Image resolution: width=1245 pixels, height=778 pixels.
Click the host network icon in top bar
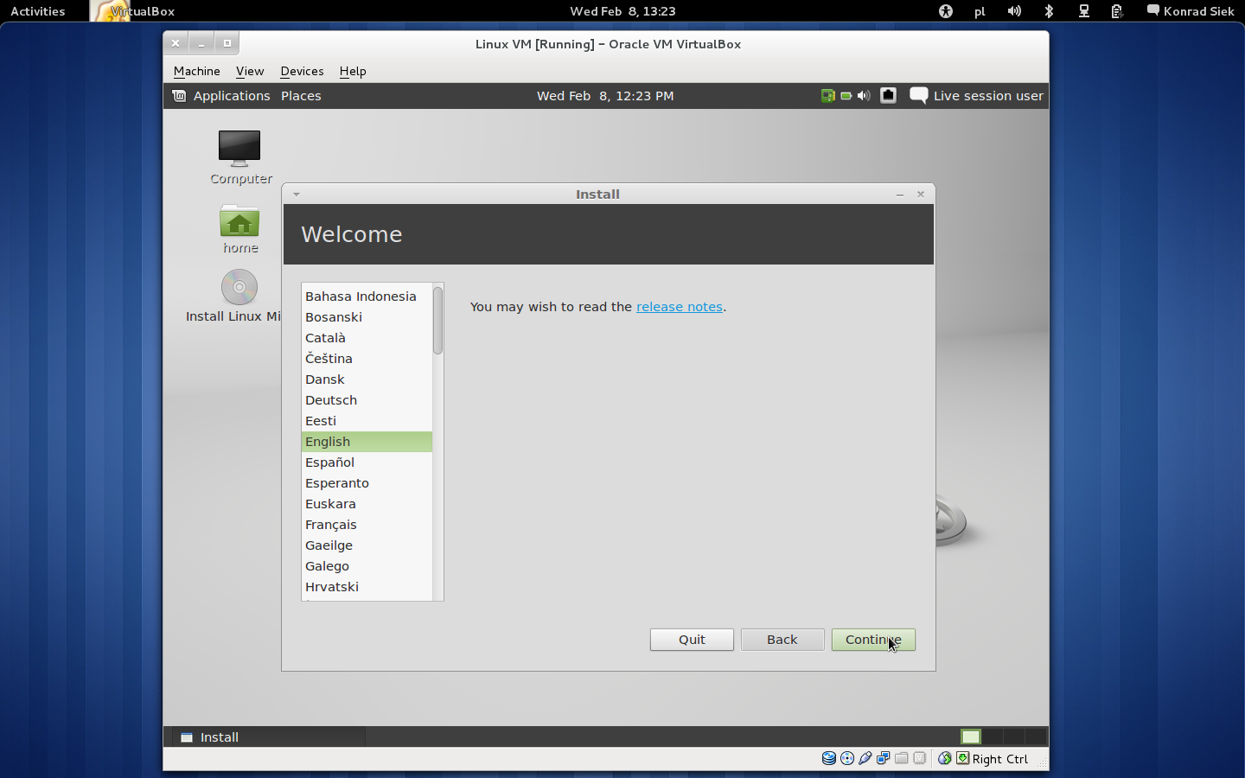1083,11
